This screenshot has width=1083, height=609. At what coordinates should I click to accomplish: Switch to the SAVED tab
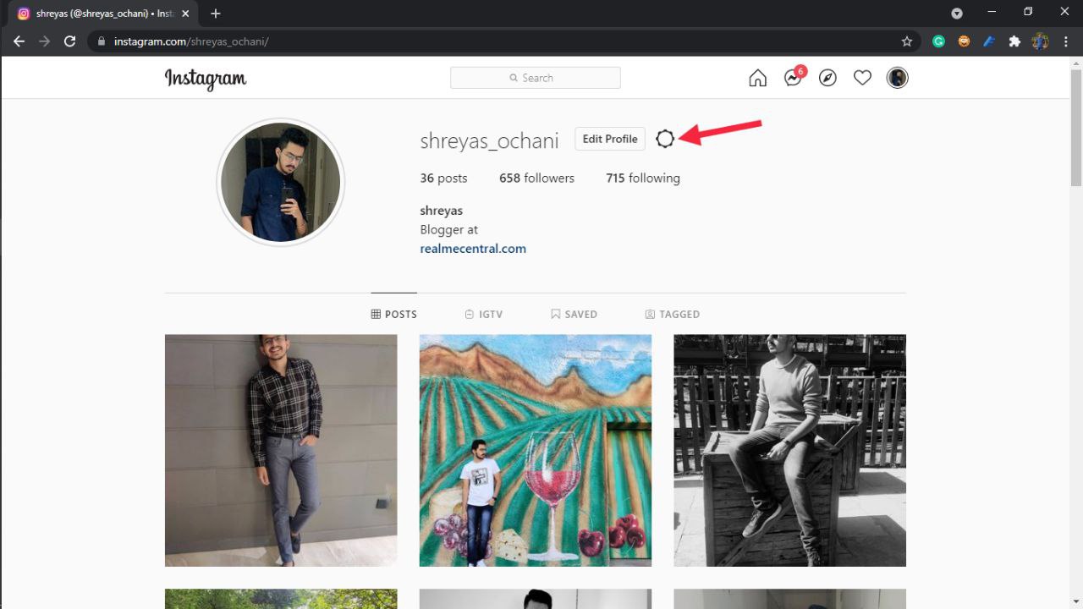[x=574, y=314]
